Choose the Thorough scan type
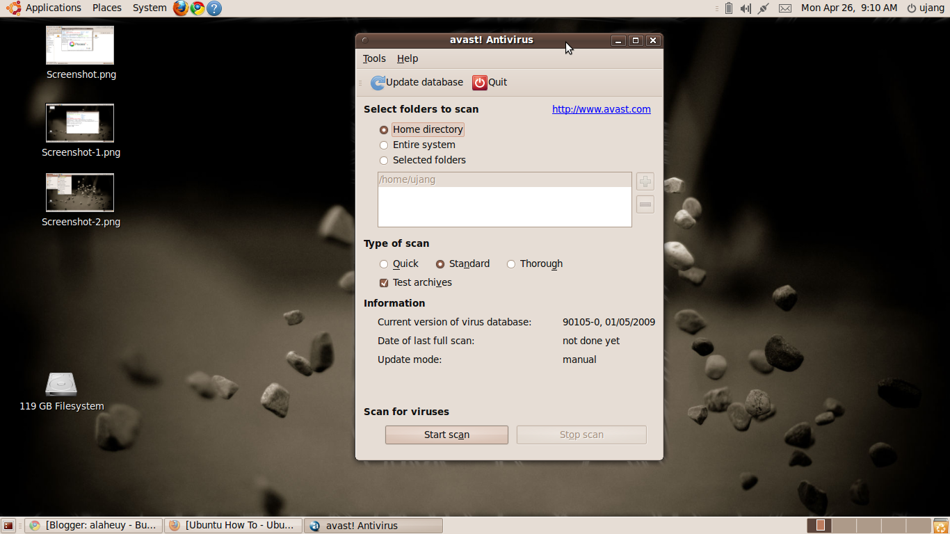The image size is (950, 534). pos(511,264)
